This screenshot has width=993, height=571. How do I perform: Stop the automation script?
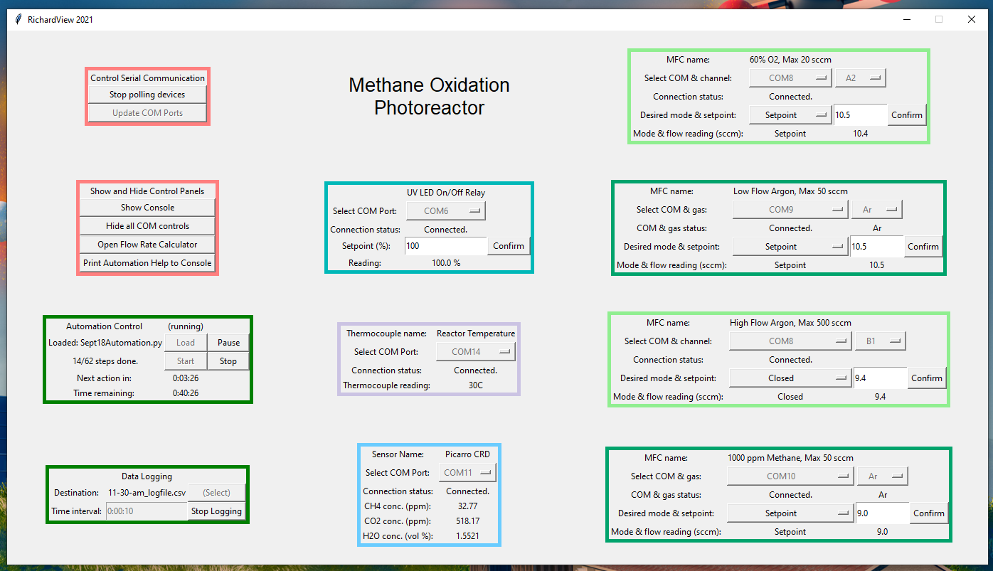click(228, 361)
